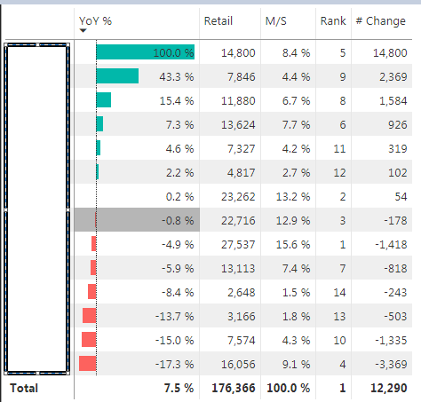
Task: Click total YoY 7.5 %
Action: (x=179, y=388)
